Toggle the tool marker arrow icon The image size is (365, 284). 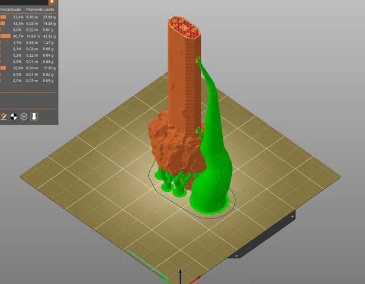[34, 117]
